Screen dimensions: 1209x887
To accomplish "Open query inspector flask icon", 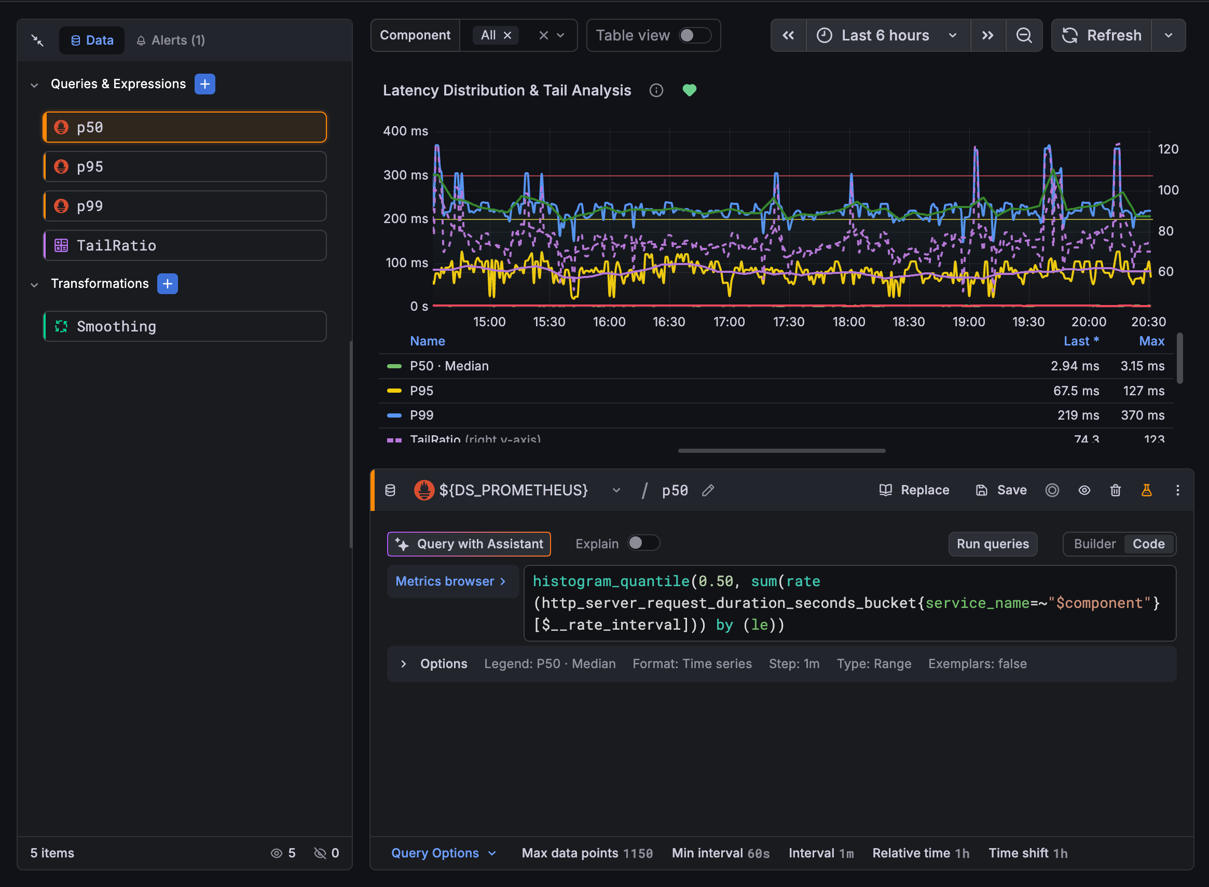I will [x=1147, y=490].
